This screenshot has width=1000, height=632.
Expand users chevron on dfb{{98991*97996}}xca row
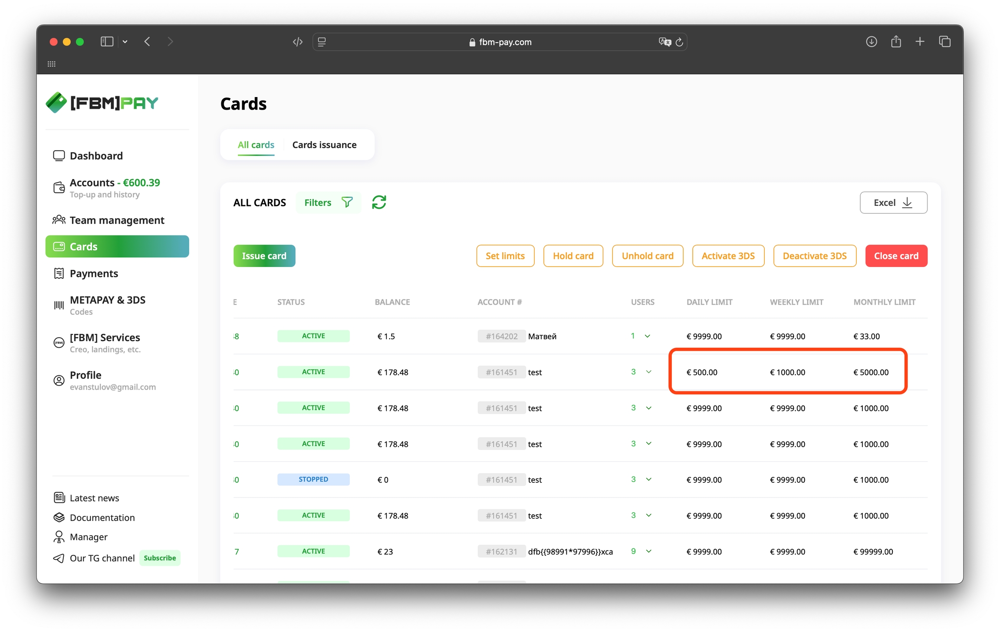[x=648, y=551]
